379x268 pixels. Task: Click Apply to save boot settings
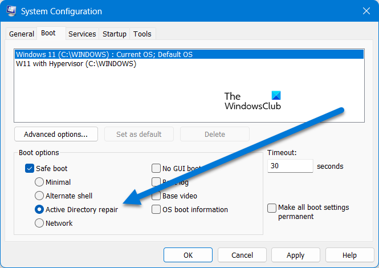296,255
